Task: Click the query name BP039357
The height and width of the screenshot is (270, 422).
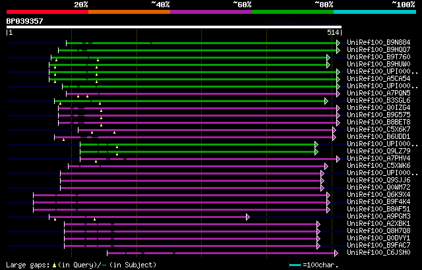Action: 25,21
